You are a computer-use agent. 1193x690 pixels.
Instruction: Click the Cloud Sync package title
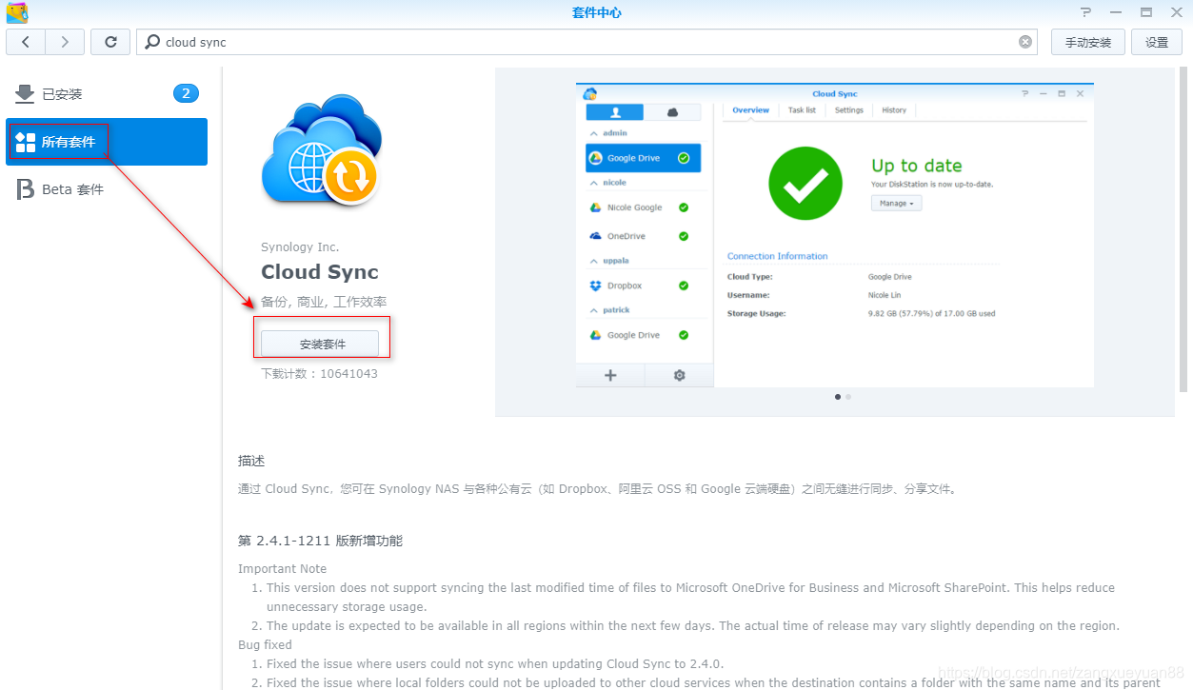pyautogui.click(x=320, y=272)
